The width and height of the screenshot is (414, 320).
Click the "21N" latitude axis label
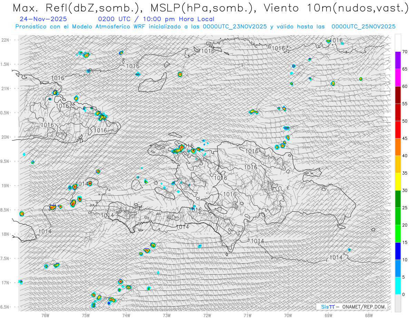(5, 88)
